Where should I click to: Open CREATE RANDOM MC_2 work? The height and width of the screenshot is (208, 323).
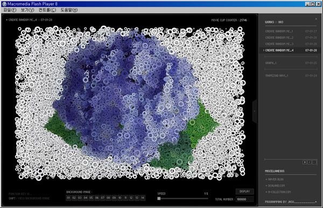coord(291,38)
